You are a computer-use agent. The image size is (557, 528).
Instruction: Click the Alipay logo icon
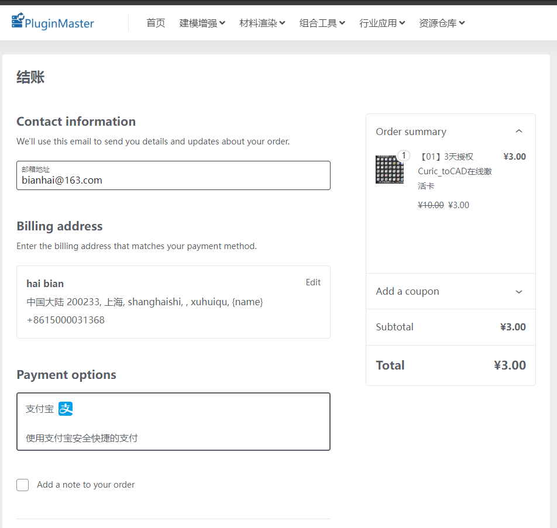[x=66, y=409]
